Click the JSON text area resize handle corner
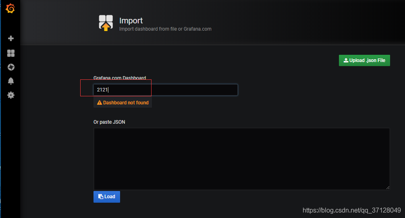 pos(388,188)
